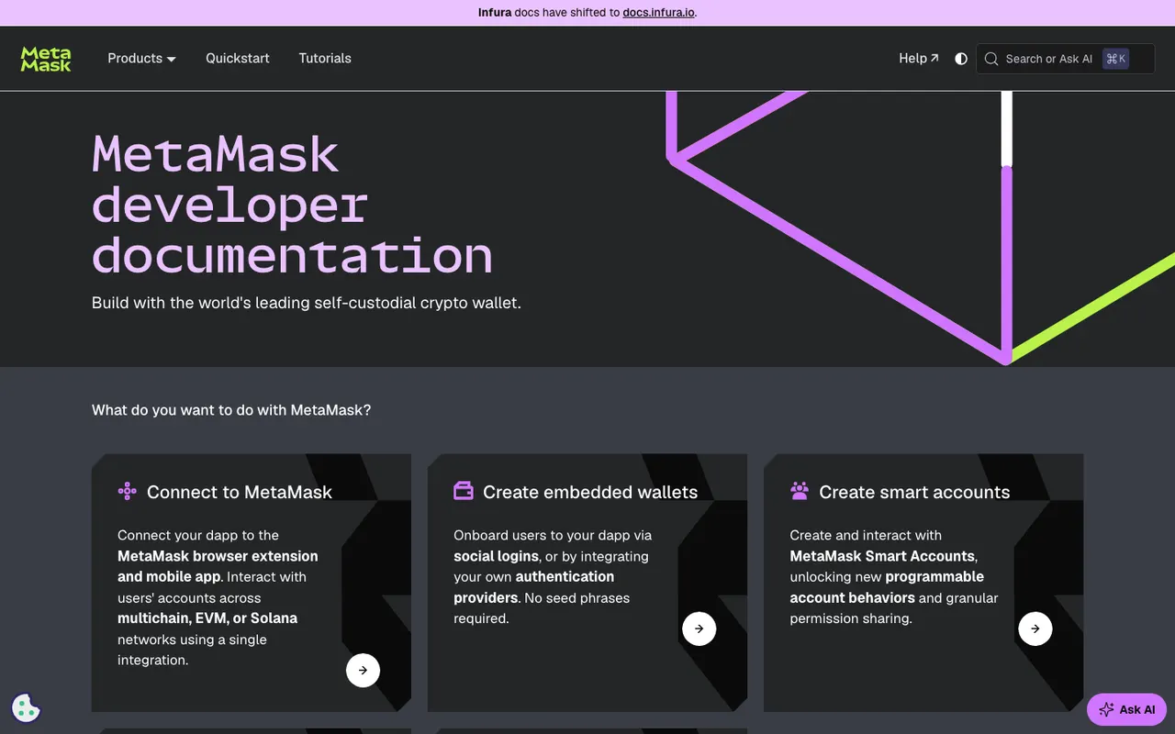Screen dimensions: 1175x734
Task: Click 'social logins' bold text
Action: (x=497, y=556)
